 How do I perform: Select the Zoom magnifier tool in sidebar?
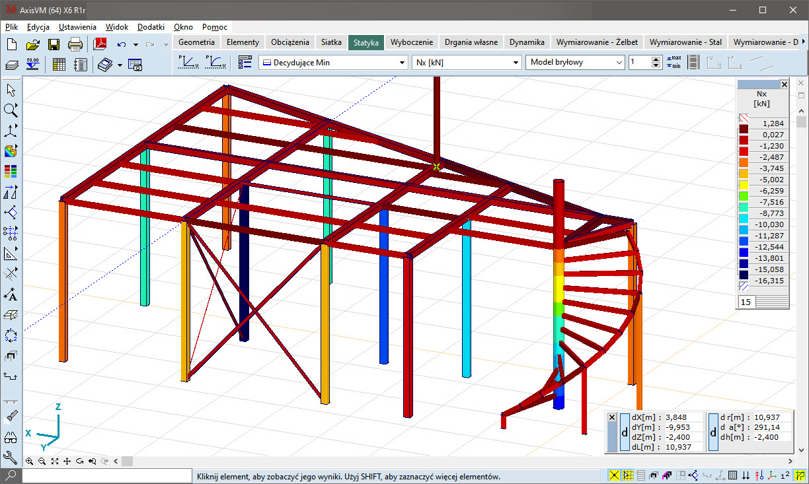click(11, 110)
